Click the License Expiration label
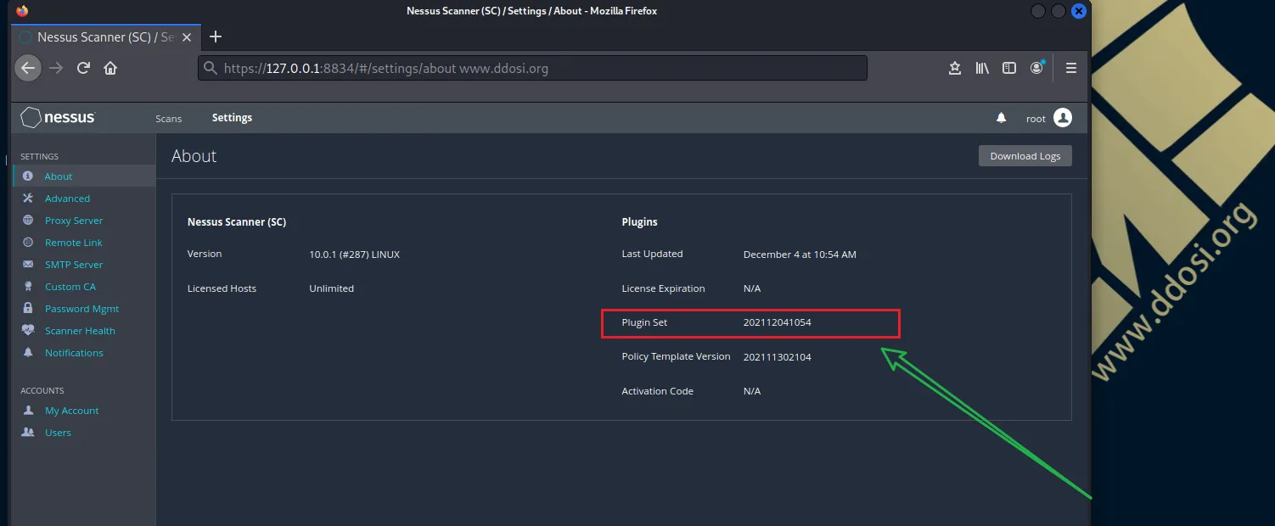The width and height of the screenshot is (1275, 526). coord(663,288)
